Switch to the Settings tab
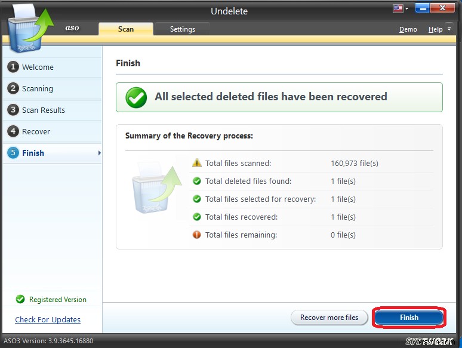Image resolution: width=462 pixels, height=348 pixels. click(182, 29)
